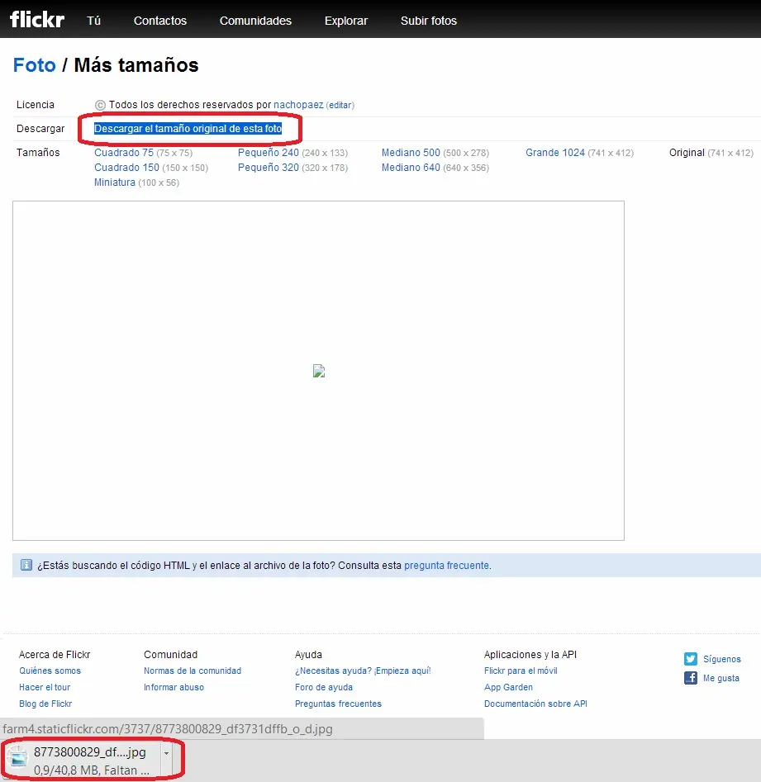Image resolution: width=761 pixels, height=782 pixels.
Task: Click the Foto breadcrumb link
Action: tap(35, 65)
